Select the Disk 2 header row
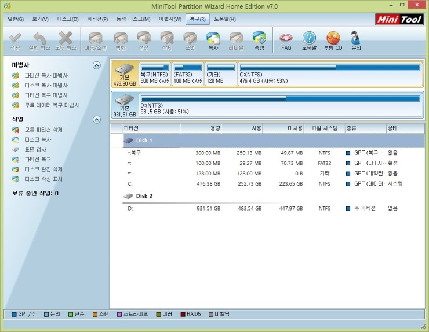 tap(274, 196)
